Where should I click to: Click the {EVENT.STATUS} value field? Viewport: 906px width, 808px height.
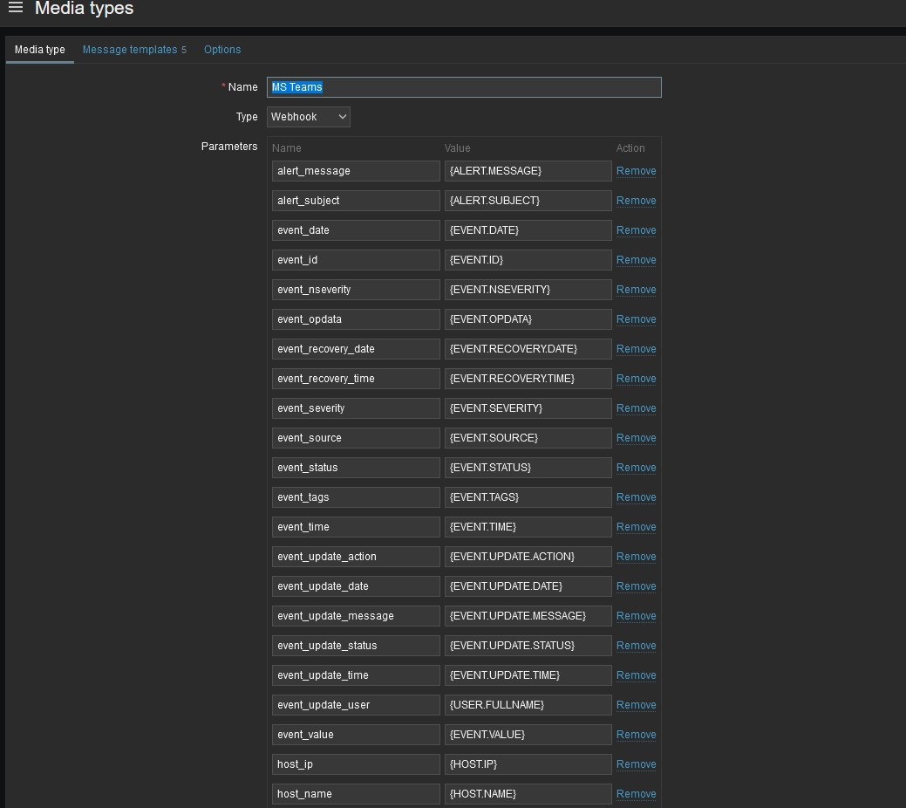click(528, 468)
